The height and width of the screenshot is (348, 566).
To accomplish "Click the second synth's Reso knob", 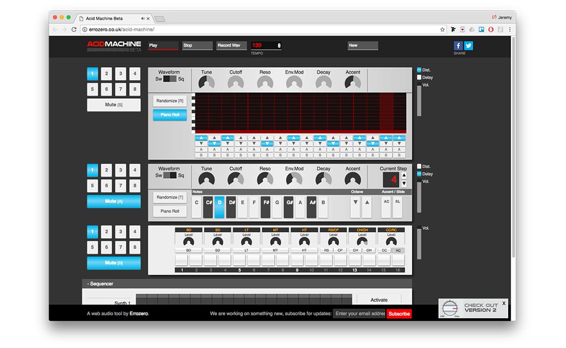I will pyautogui.click(x=265, y=179).
